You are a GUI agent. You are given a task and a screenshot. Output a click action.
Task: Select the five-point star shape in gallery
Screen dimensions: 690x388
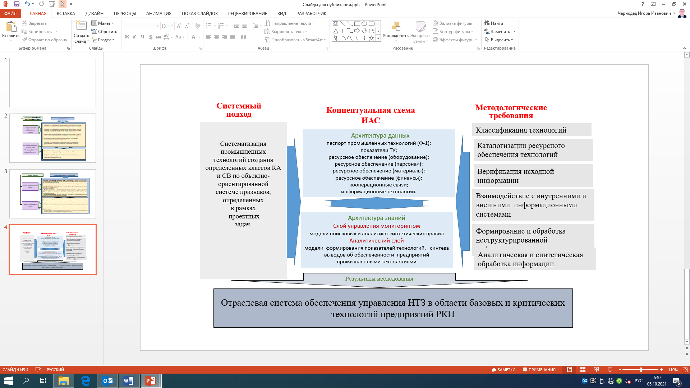tap(371, 38)
